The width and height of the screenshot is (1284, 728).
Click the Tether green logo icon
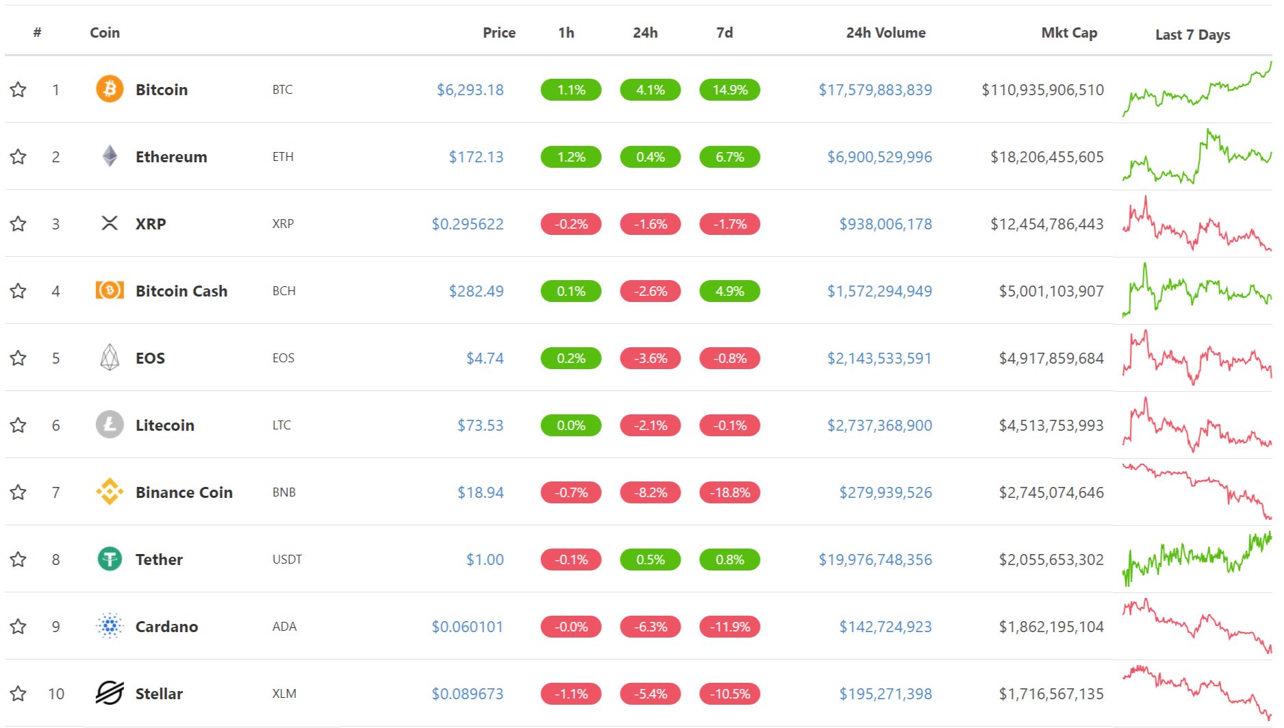click(110, 559)
